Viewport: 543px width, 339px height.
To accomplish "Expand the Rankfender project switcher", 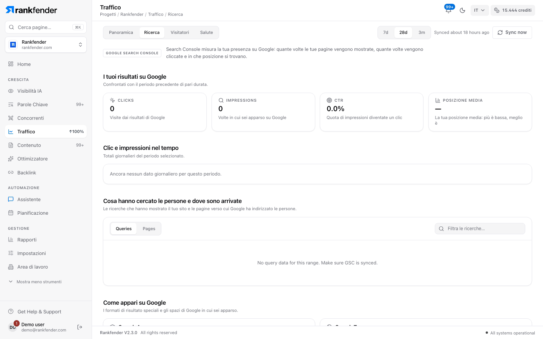I will click(x=46, y=45).
